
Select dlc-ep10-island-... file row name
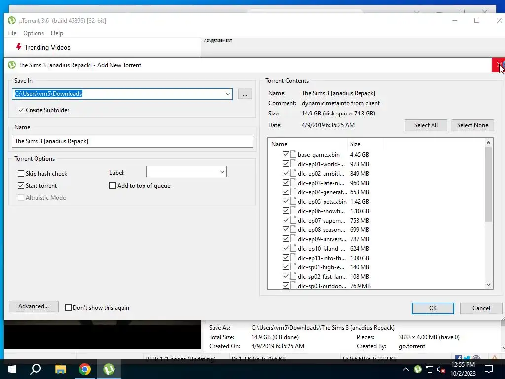point(322,248)
